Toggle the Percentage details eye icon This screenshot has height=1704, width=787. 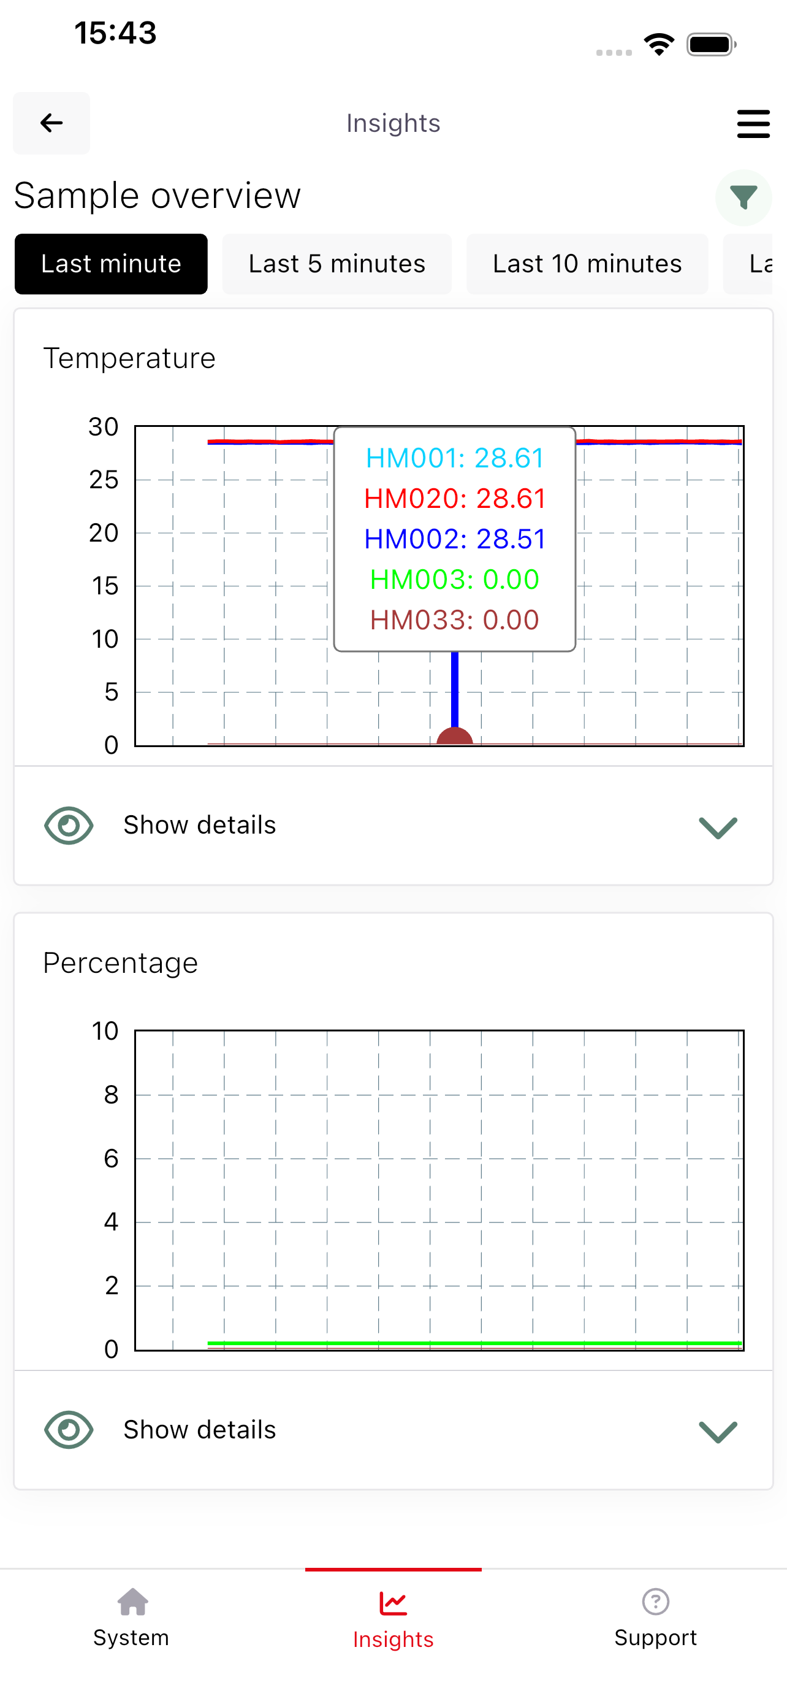(x=69, y=1430)
